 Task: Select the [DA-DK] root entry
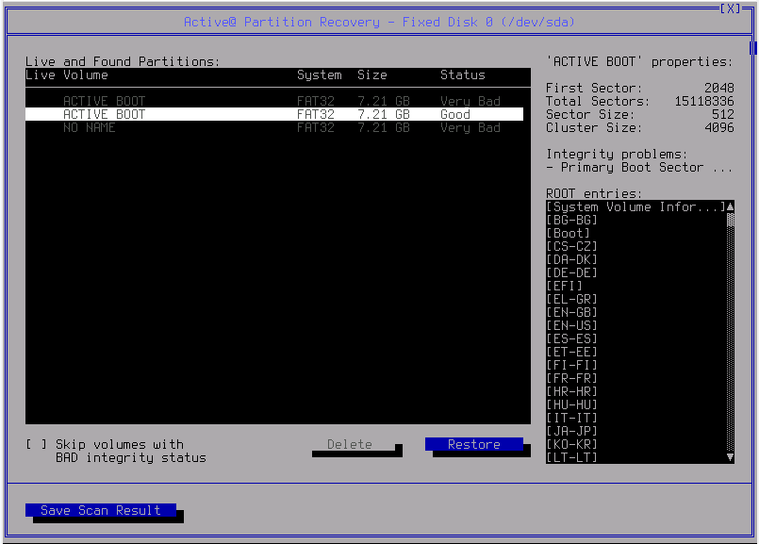coord(571,259)
